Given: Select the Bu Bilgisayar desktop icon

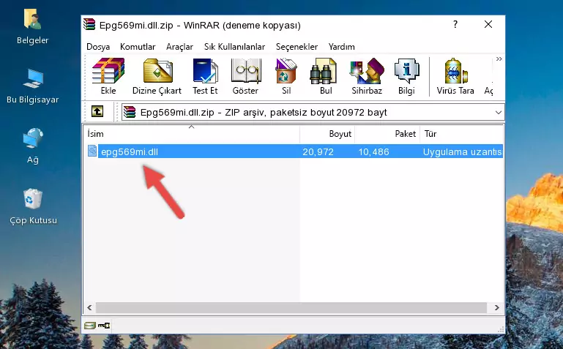Looking at the screenshot, I should tap(33, 86).
